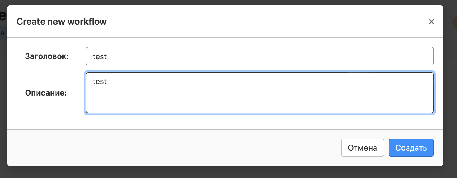Screen dimensions: 457x178
Task: Click the Заголовок: field label
Action: coord(47,56)
